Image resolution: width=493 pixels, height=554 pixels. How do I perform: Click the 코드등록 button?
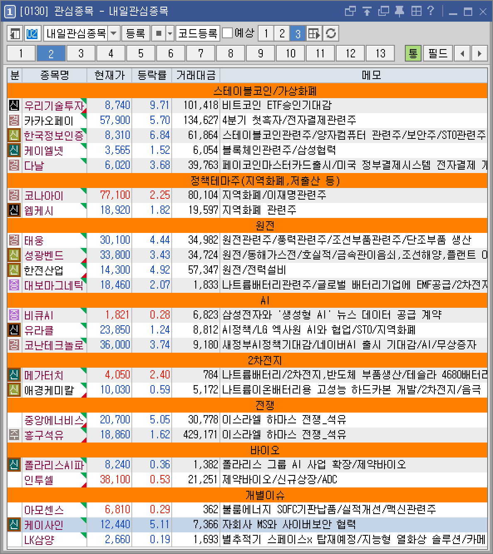tap(198, 33)
